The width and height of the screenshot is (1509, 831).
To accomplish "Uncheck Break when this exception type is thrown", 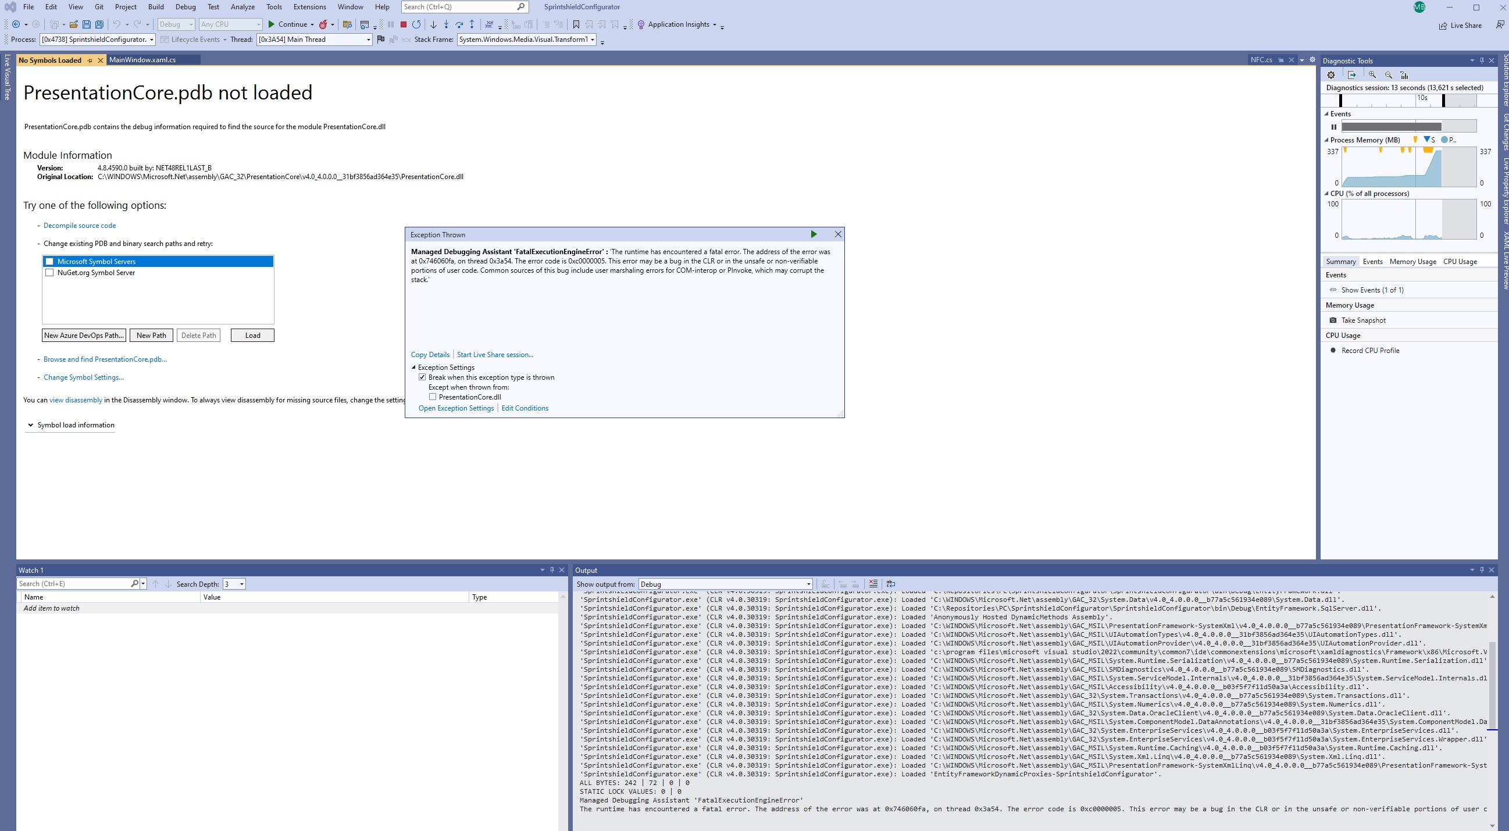I will pyautogui.click(x=422, y=378).
